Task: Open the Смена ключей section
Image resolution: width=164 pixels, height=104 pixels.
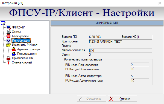Action: click(x=22, y=62)
